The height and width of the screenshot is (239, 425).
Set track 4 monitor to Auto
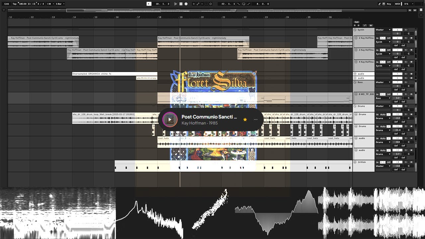[x=383, y=62]
